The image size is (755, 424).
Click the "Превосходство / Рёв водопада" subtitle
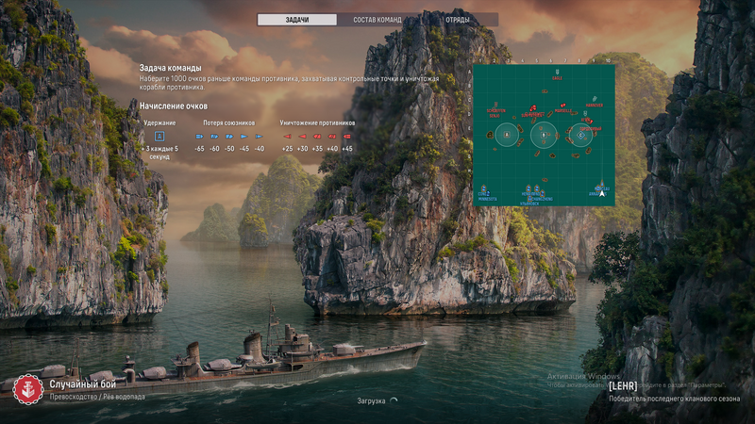click(97, 397)
